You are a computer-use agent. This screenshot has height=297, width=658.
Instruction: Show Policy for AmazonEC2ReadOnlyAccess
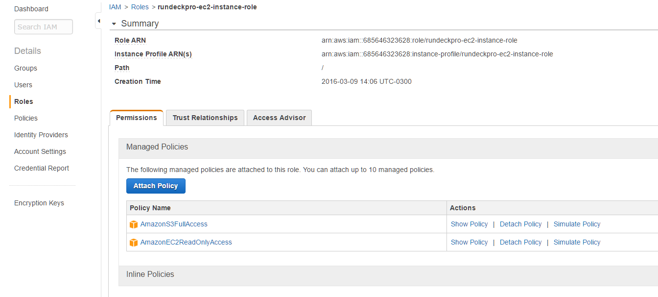469,242
